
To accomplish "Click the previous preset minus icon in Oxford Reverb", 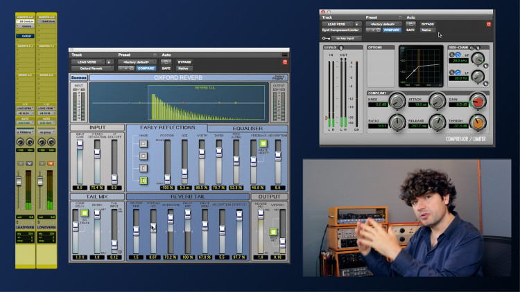I will coord(121,69).
